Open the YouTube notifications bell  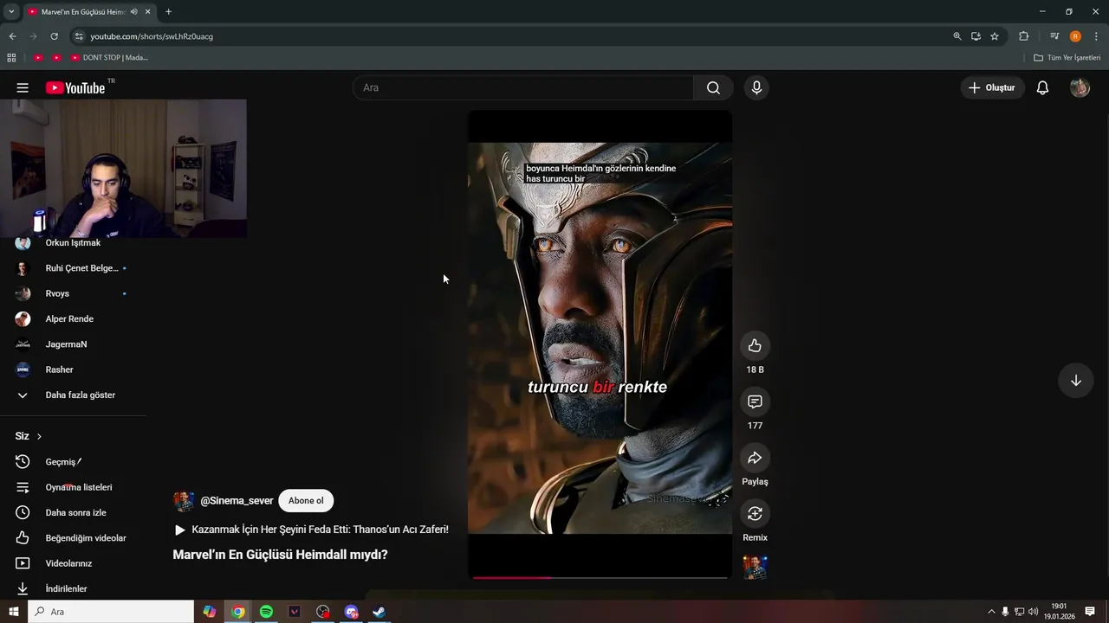[1043, 87]
